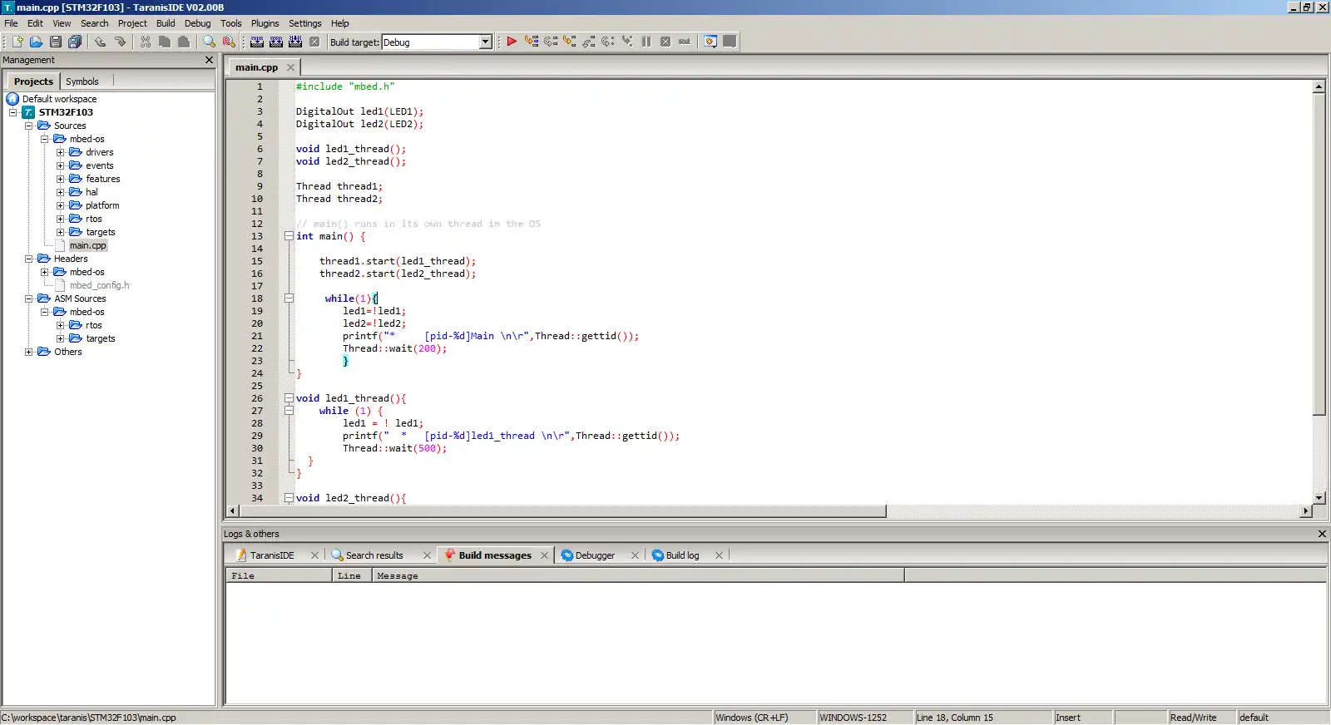Image resolution: width=1331 pixels, height=725 pixels.
Task: Click the Replace icon in the toolbar
Action: coord(229,42)
